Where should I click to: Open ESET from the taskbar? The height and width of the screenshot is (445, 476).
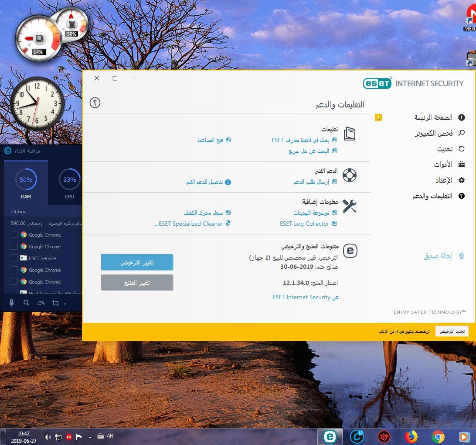click(330, 437)
